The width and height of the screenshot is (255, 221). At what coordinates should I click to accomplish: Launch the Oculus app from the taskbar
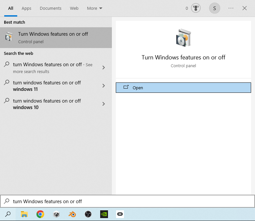[x=120, y=214]
